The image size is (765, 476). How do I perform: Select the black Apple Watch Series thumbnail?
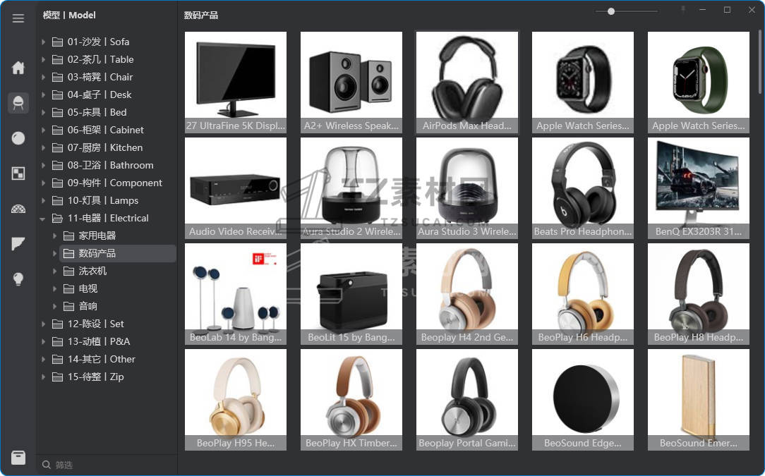point(582,83)
